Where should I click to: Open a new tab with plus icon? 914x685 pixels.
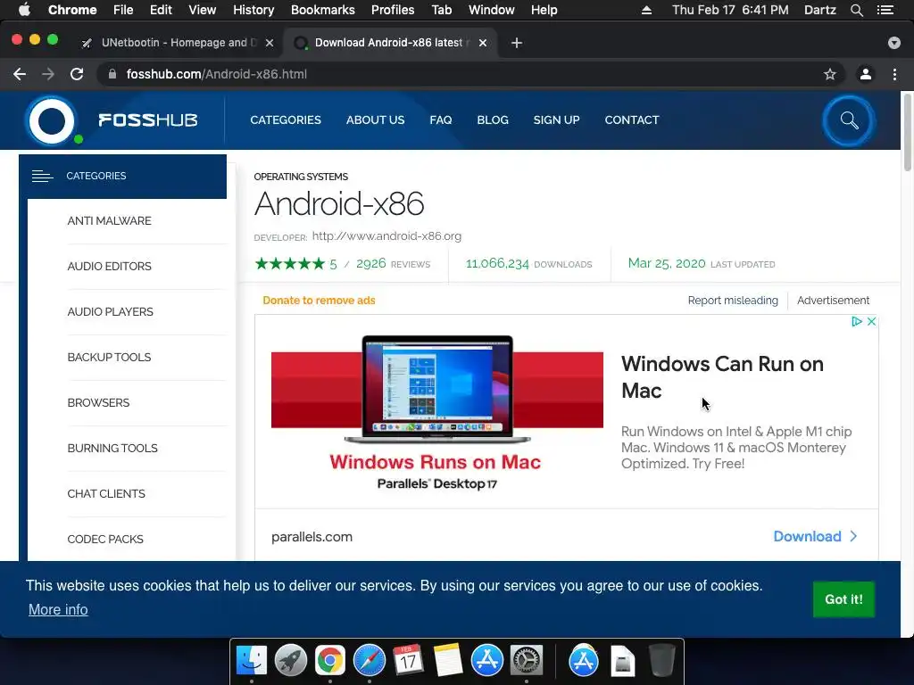517,43
